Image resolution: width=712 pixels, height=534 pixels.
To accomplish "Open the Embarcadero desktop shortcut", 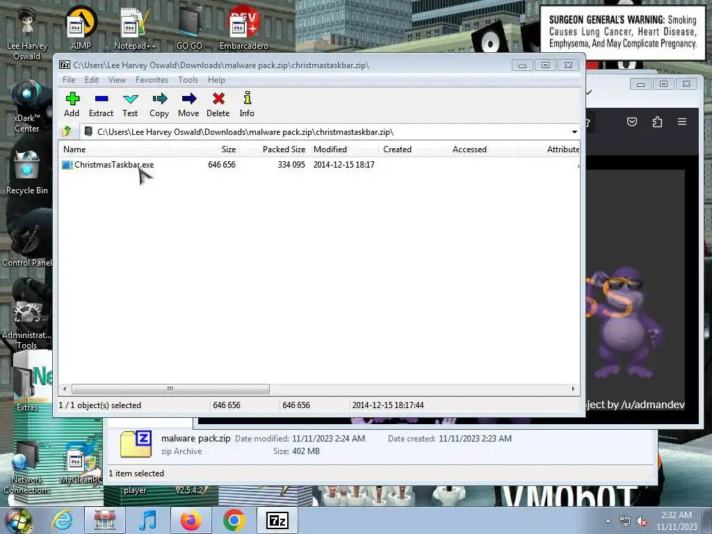I will 244,28.
